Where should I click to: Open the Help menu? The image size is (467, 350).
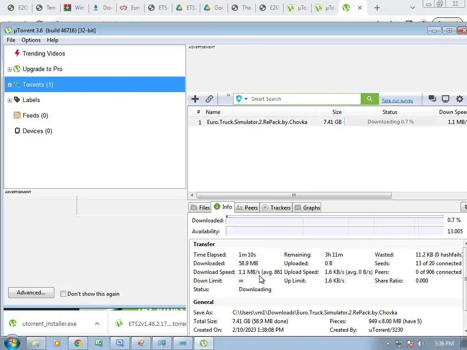[x=52, y=40]
